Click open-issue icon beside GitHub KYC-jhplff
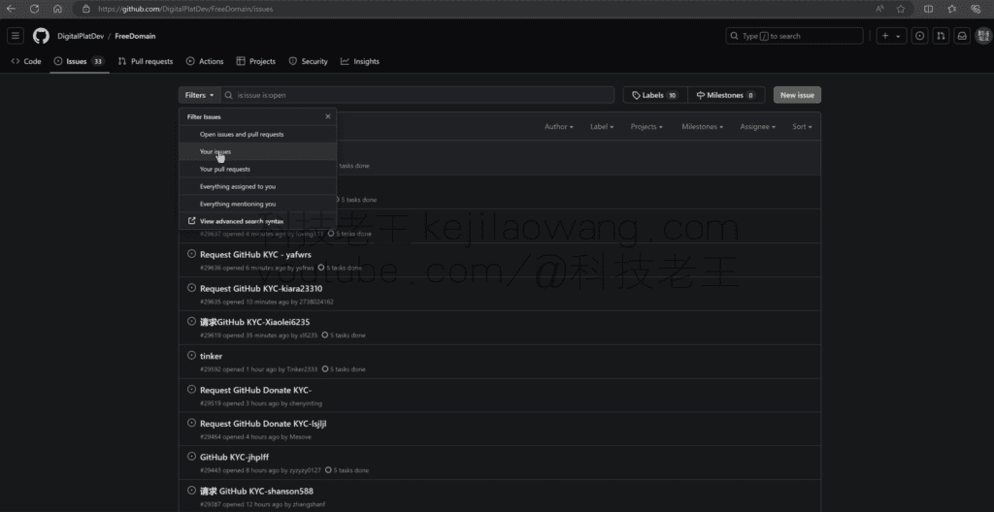994x512 pixels. pos(191,456)
